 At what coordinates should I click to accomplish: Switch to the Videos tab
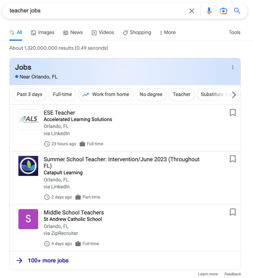(x=102, y=33)
